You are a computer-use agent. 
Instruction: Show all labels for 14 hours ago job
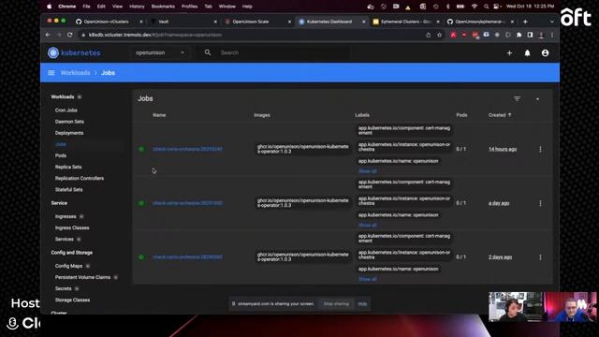[368, 171]
